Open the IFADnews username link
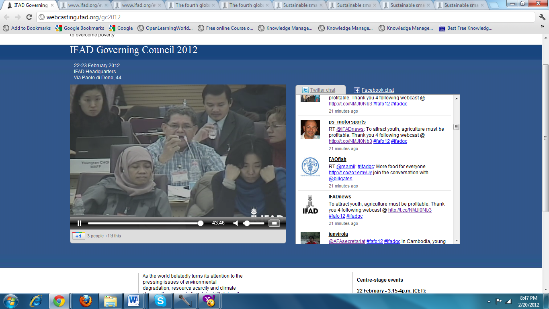 [340, 197]
